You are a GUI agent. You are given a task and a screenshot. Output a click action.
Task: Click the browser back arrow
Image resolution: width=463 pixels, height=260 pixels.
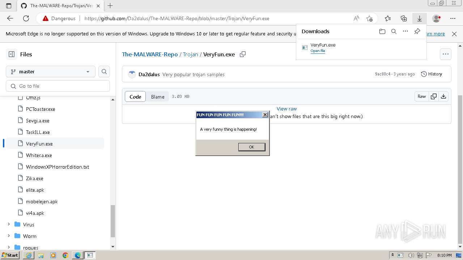[x=10, y=18]
